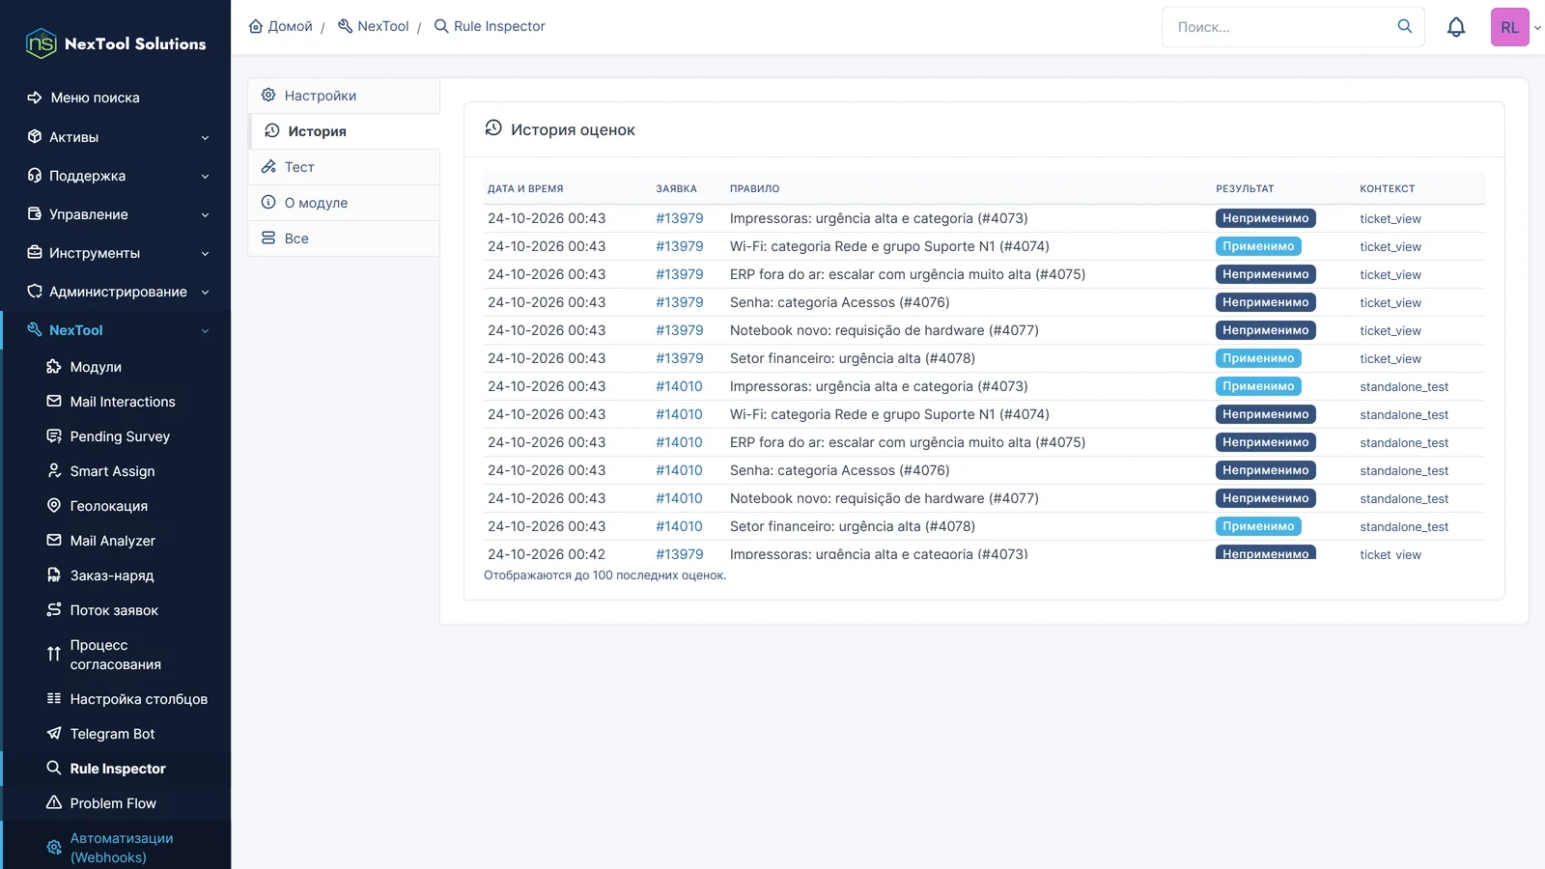
Task: Select the История tab
Action: [344, 131]
